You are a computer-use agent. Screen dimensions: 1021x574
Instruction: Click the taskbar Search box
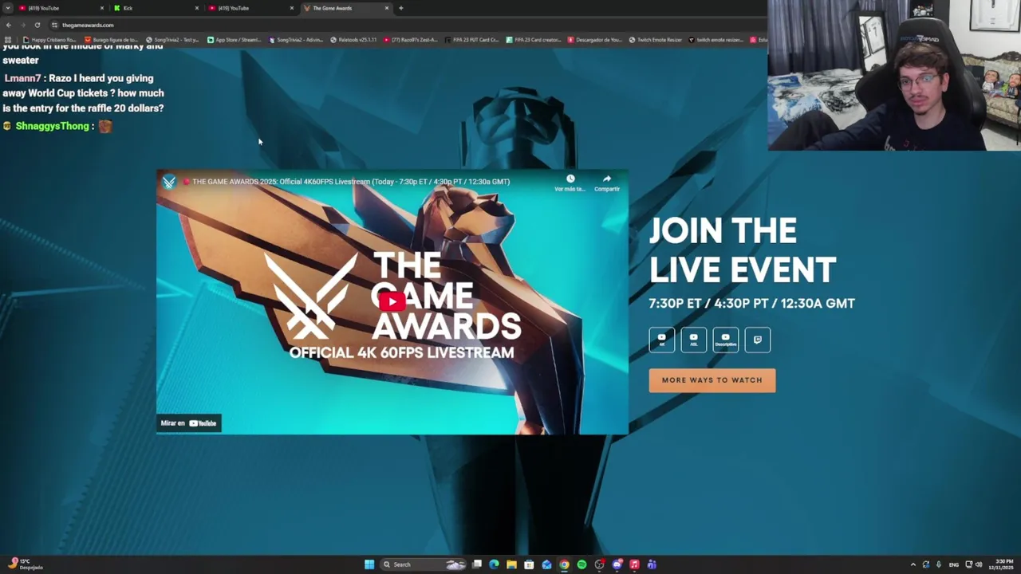pos(423,564)
